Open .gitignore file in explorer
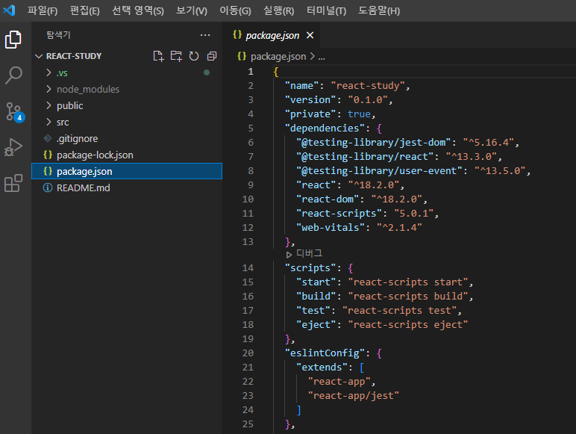576x434 pixels. point(127,138)
